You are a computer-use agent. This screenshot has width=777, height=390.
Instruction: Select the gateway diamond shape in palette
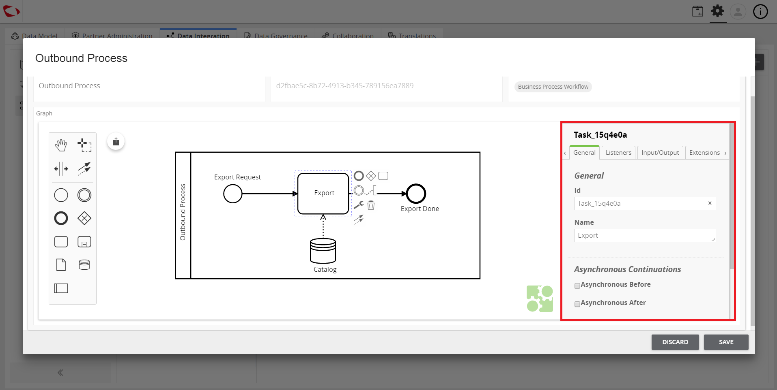pos(84,218)
